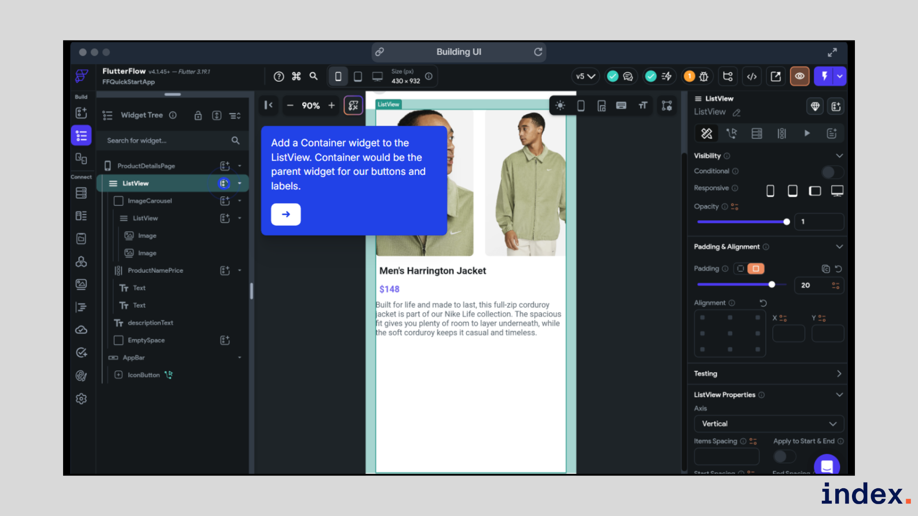Toggle responsive visibility for desktop
Image resolution: width=918 pixels, height=516 pixels.
point(837,191)
